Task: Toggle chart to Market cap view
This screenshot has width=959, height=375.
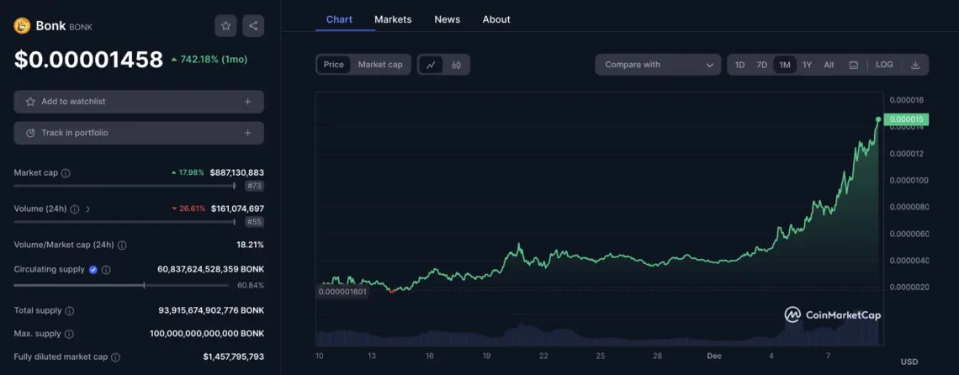Action: click(x=380, y=65)
